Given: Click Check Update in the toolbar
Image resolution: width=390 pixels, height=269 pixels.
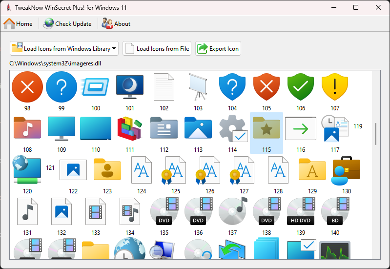Looking at the screenshot, I should click(67, 23).
